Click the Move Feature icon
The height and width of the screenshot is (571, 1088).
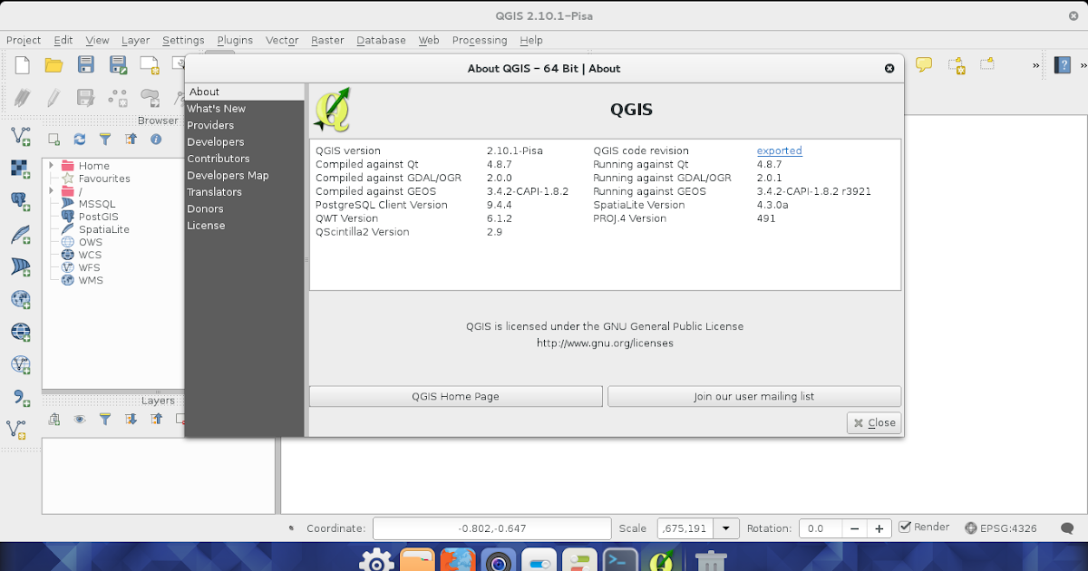point(150,97)
